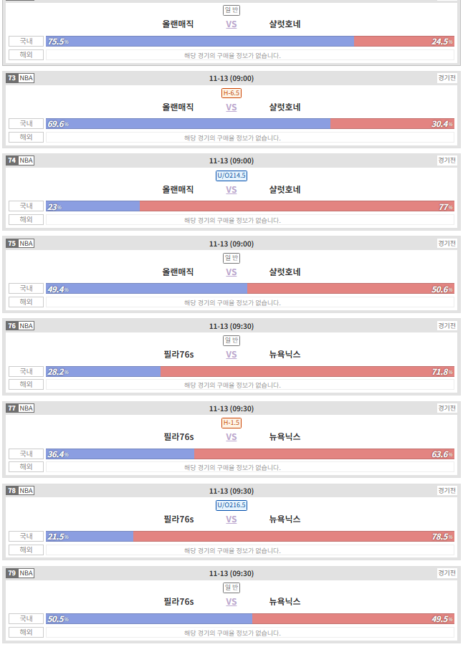Viewport: 463px width, 647px height.
Task: Select the 해외 button in match 78
Action: click(26, 550)
